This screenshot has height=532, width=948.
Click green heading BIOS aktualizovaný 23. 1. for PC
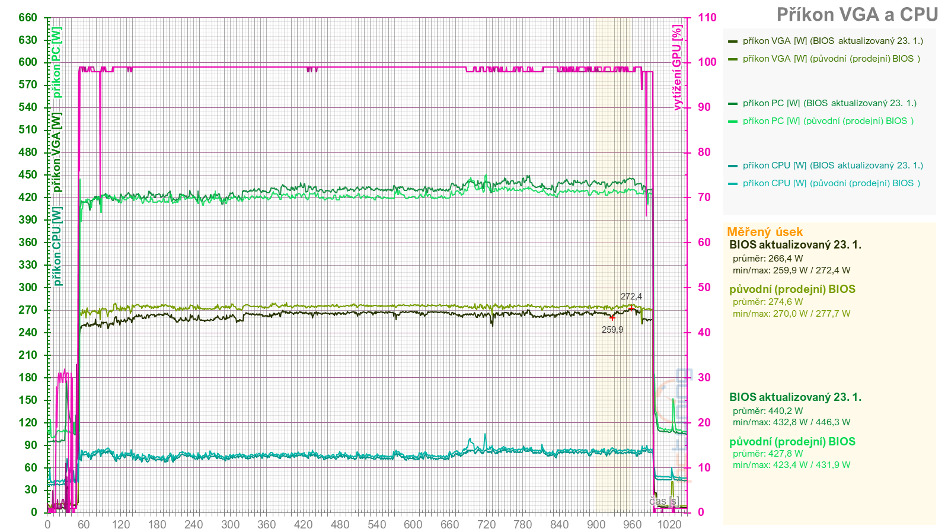795,397
